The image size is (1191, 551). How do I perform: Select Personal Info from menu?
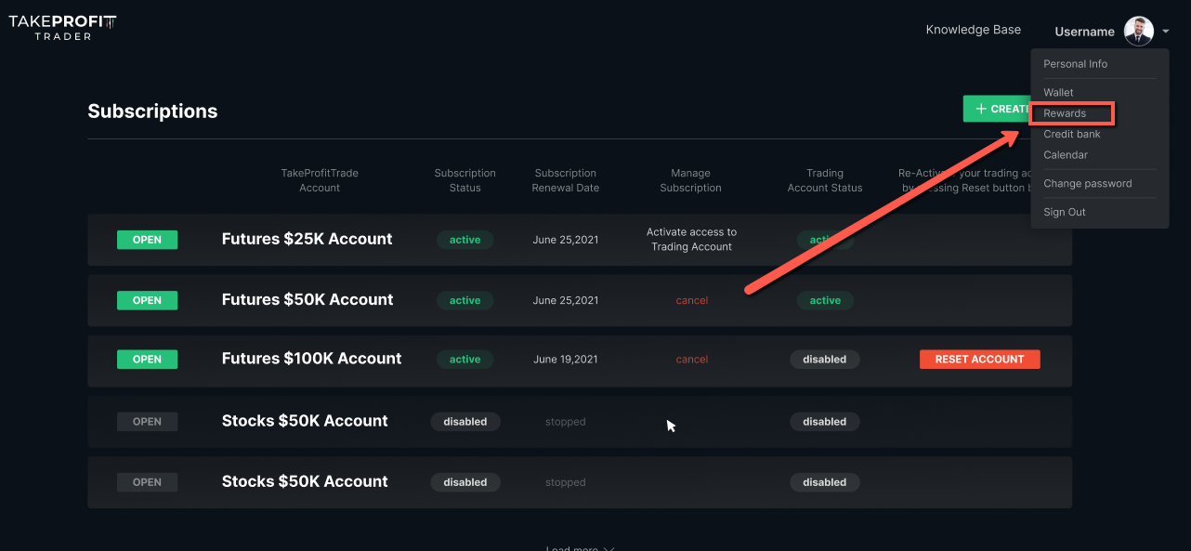tap(1075, 64)
